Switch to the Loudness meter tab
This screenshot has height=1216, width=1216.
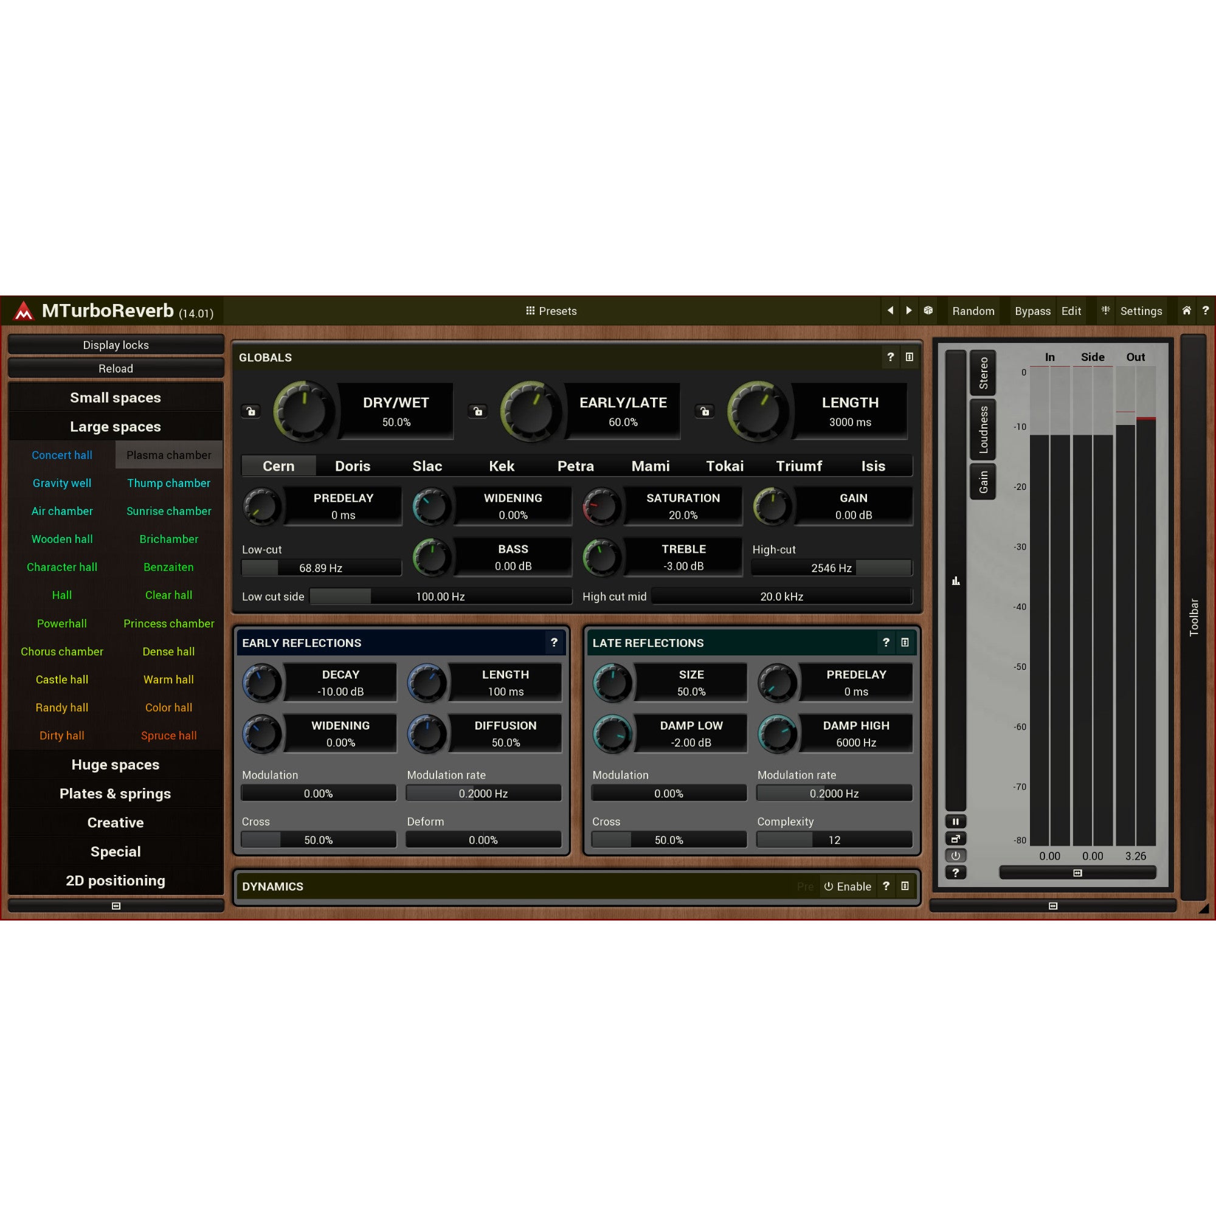pyautogui.click(x=983, y=430)
